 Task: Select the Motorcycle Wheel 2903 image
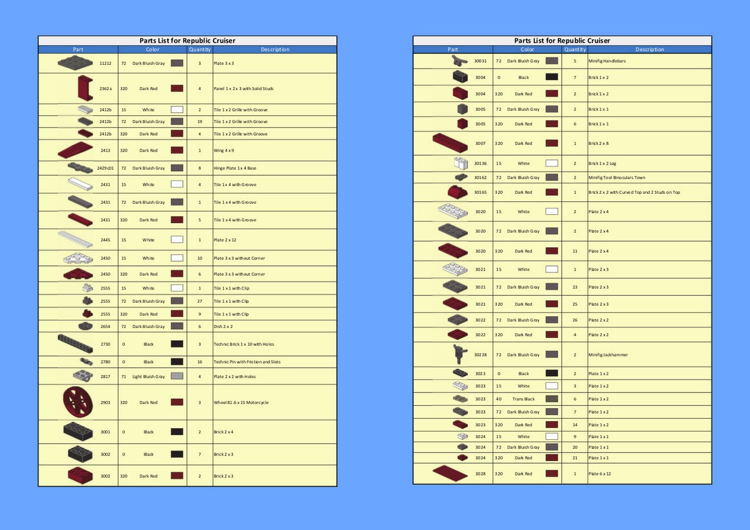[77, 402]
